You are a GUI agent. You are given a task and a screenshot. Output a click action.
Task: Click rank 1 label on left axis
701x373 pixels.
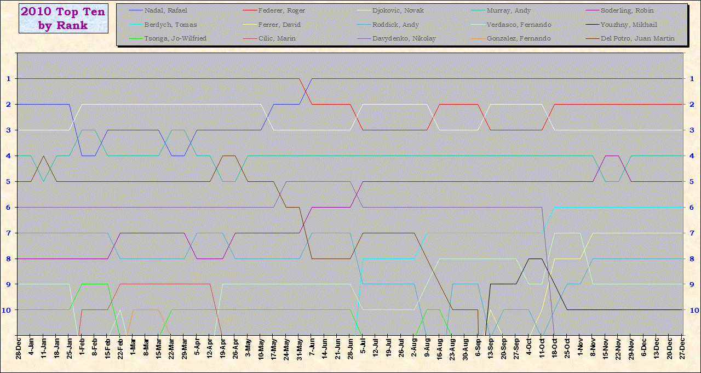pyautogui.click(x=9, y=78)
